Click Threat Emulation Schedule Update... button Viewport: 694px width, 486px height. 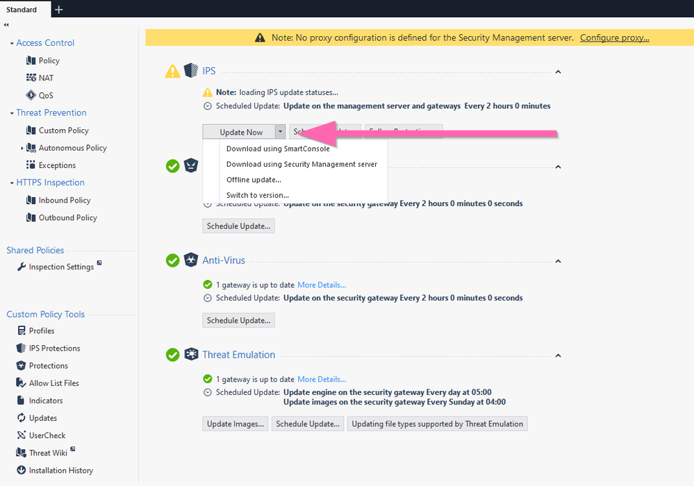tap(308, 424)
